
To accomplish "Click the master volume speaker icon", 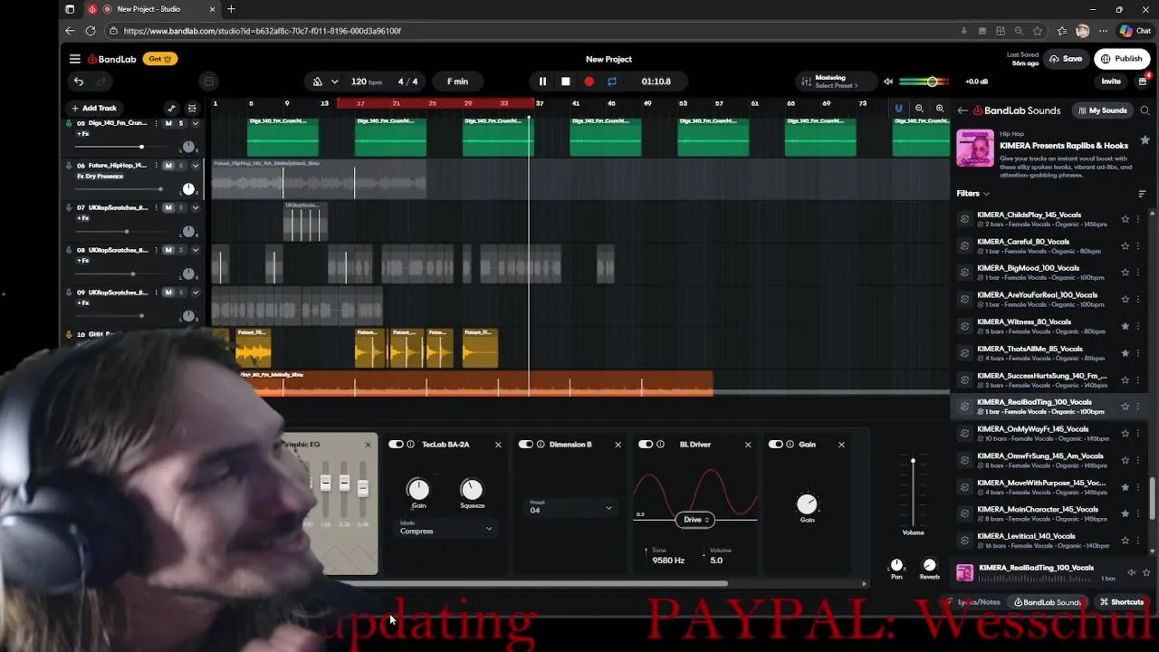I will pyautogui.click(x=888, y=81).
